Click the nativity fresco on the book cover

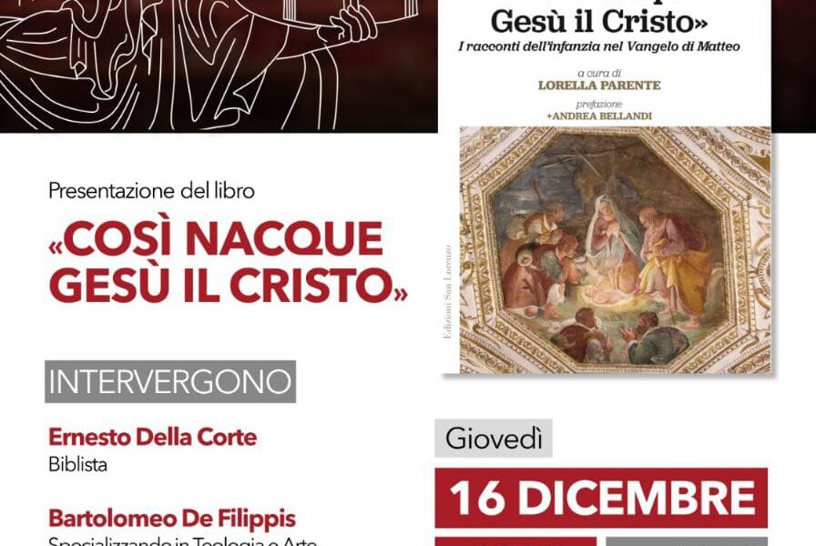coord(615,250)
